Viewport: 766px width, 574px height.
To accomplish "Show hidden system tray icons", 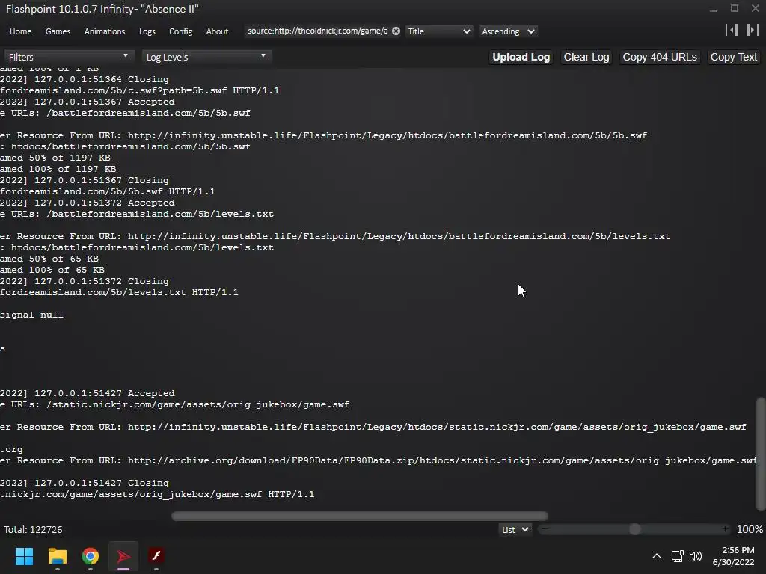I will pyautogui.click(x=657, y=556).
